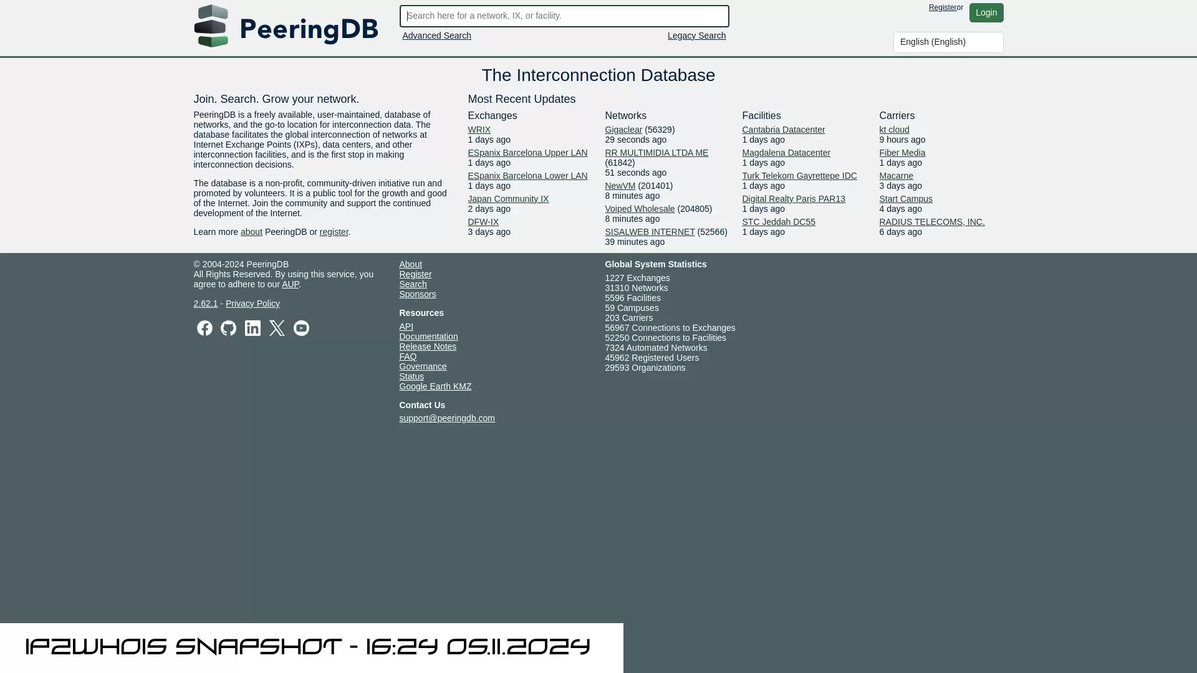Follow the 'about' link in intro text
Screen dimensions: 1197x673
click(251, 232)
